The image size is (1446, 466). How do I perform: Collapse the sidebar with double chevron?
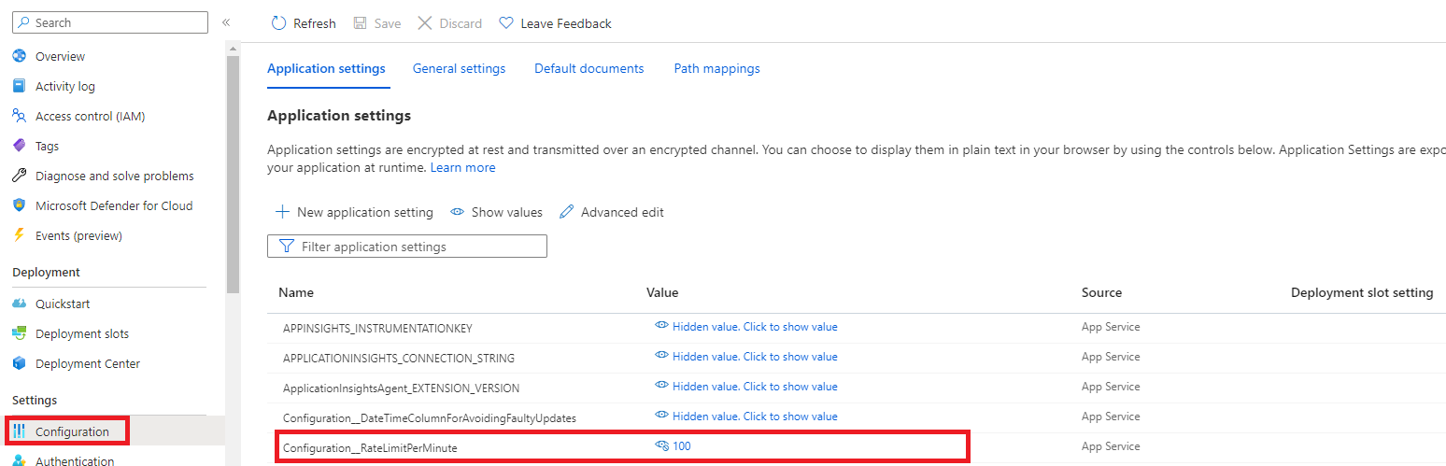(225, 22)
